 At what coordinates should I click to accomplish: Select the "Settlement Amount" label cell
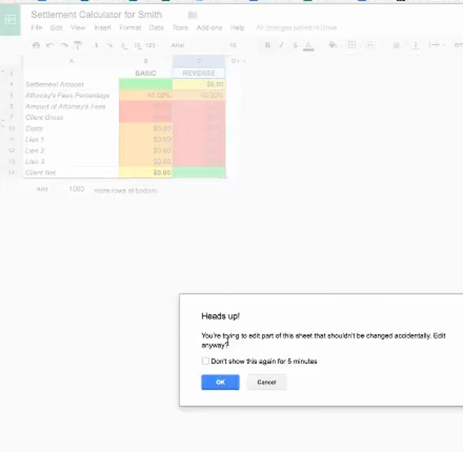tap(71, 84)
